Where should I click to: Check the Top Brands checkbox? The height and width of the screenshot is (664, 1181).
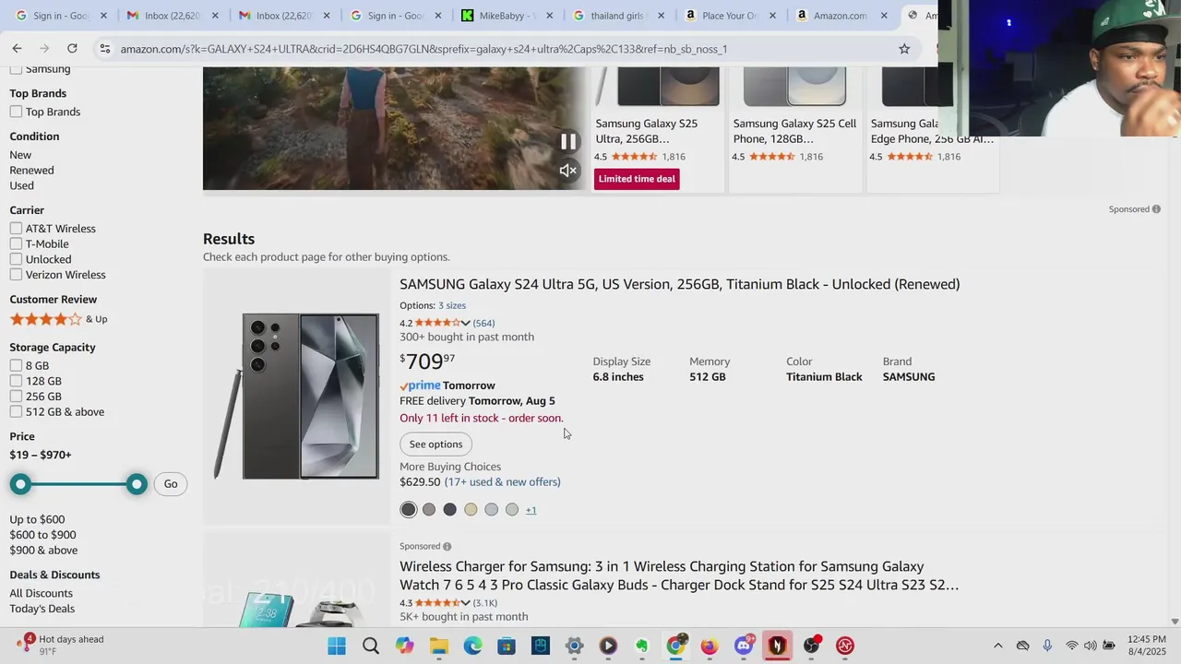pos(16,112)
